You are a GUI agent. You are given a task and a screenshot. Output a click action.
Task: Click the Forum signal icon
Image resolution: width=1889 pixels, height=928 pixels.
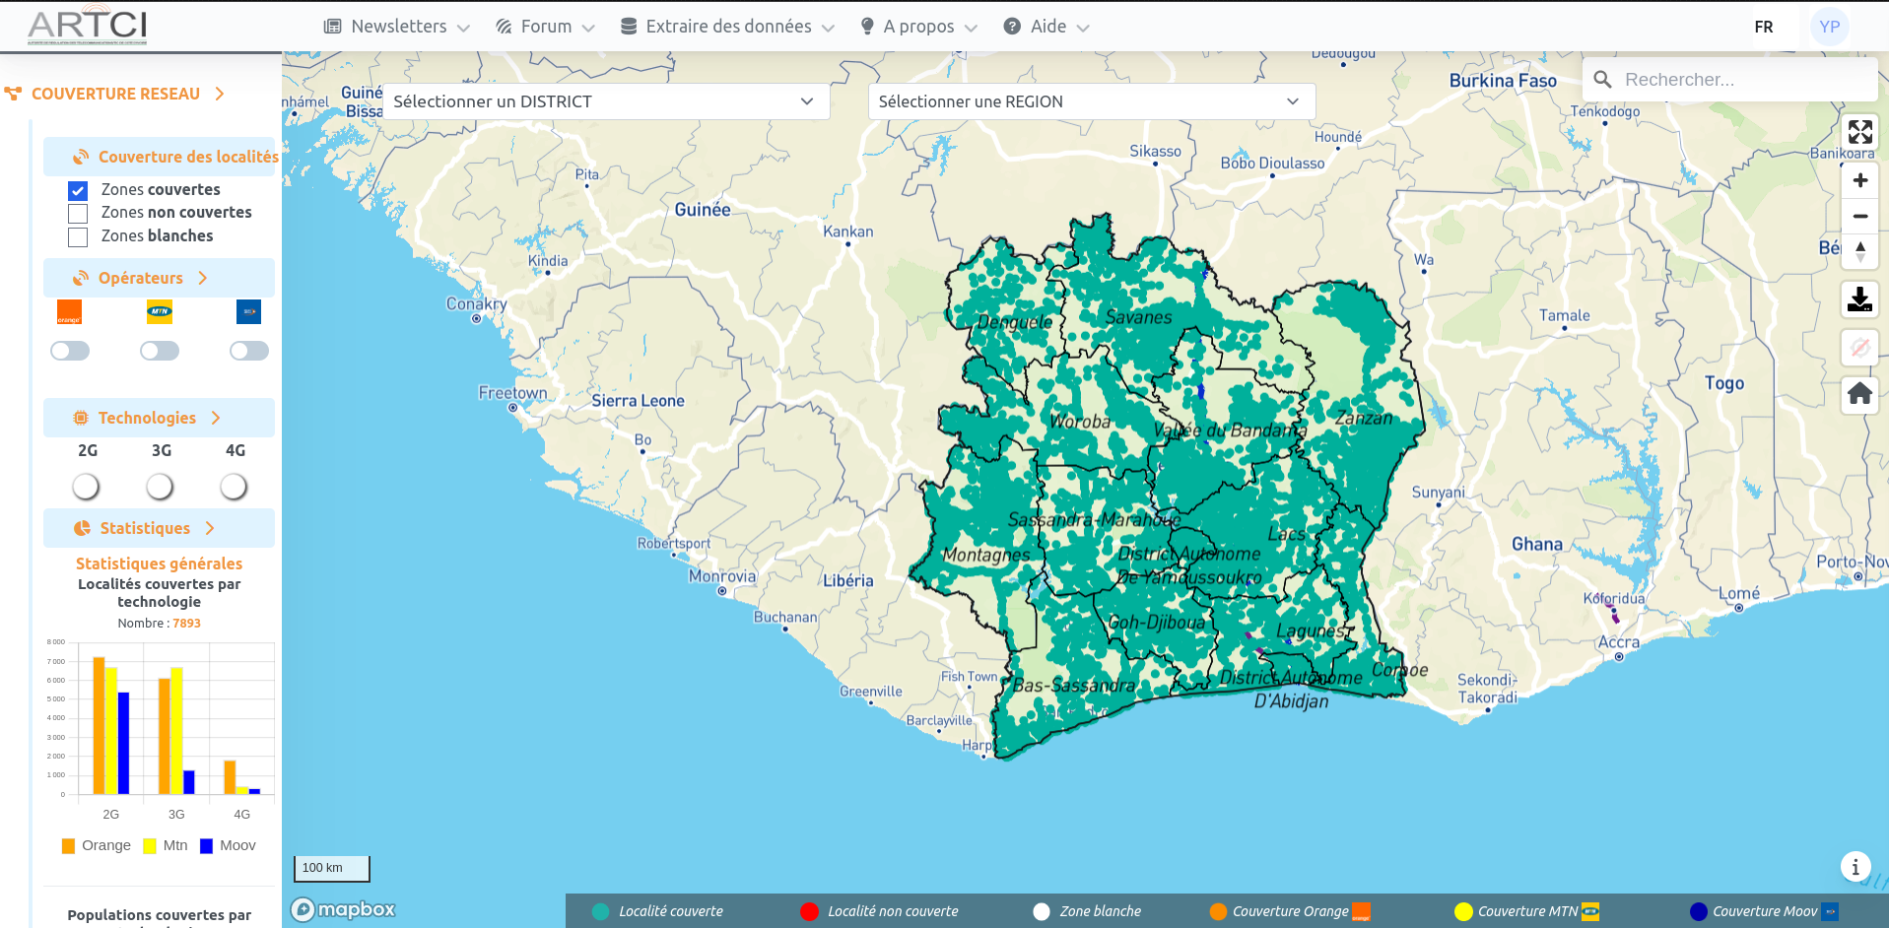point(504,27)
